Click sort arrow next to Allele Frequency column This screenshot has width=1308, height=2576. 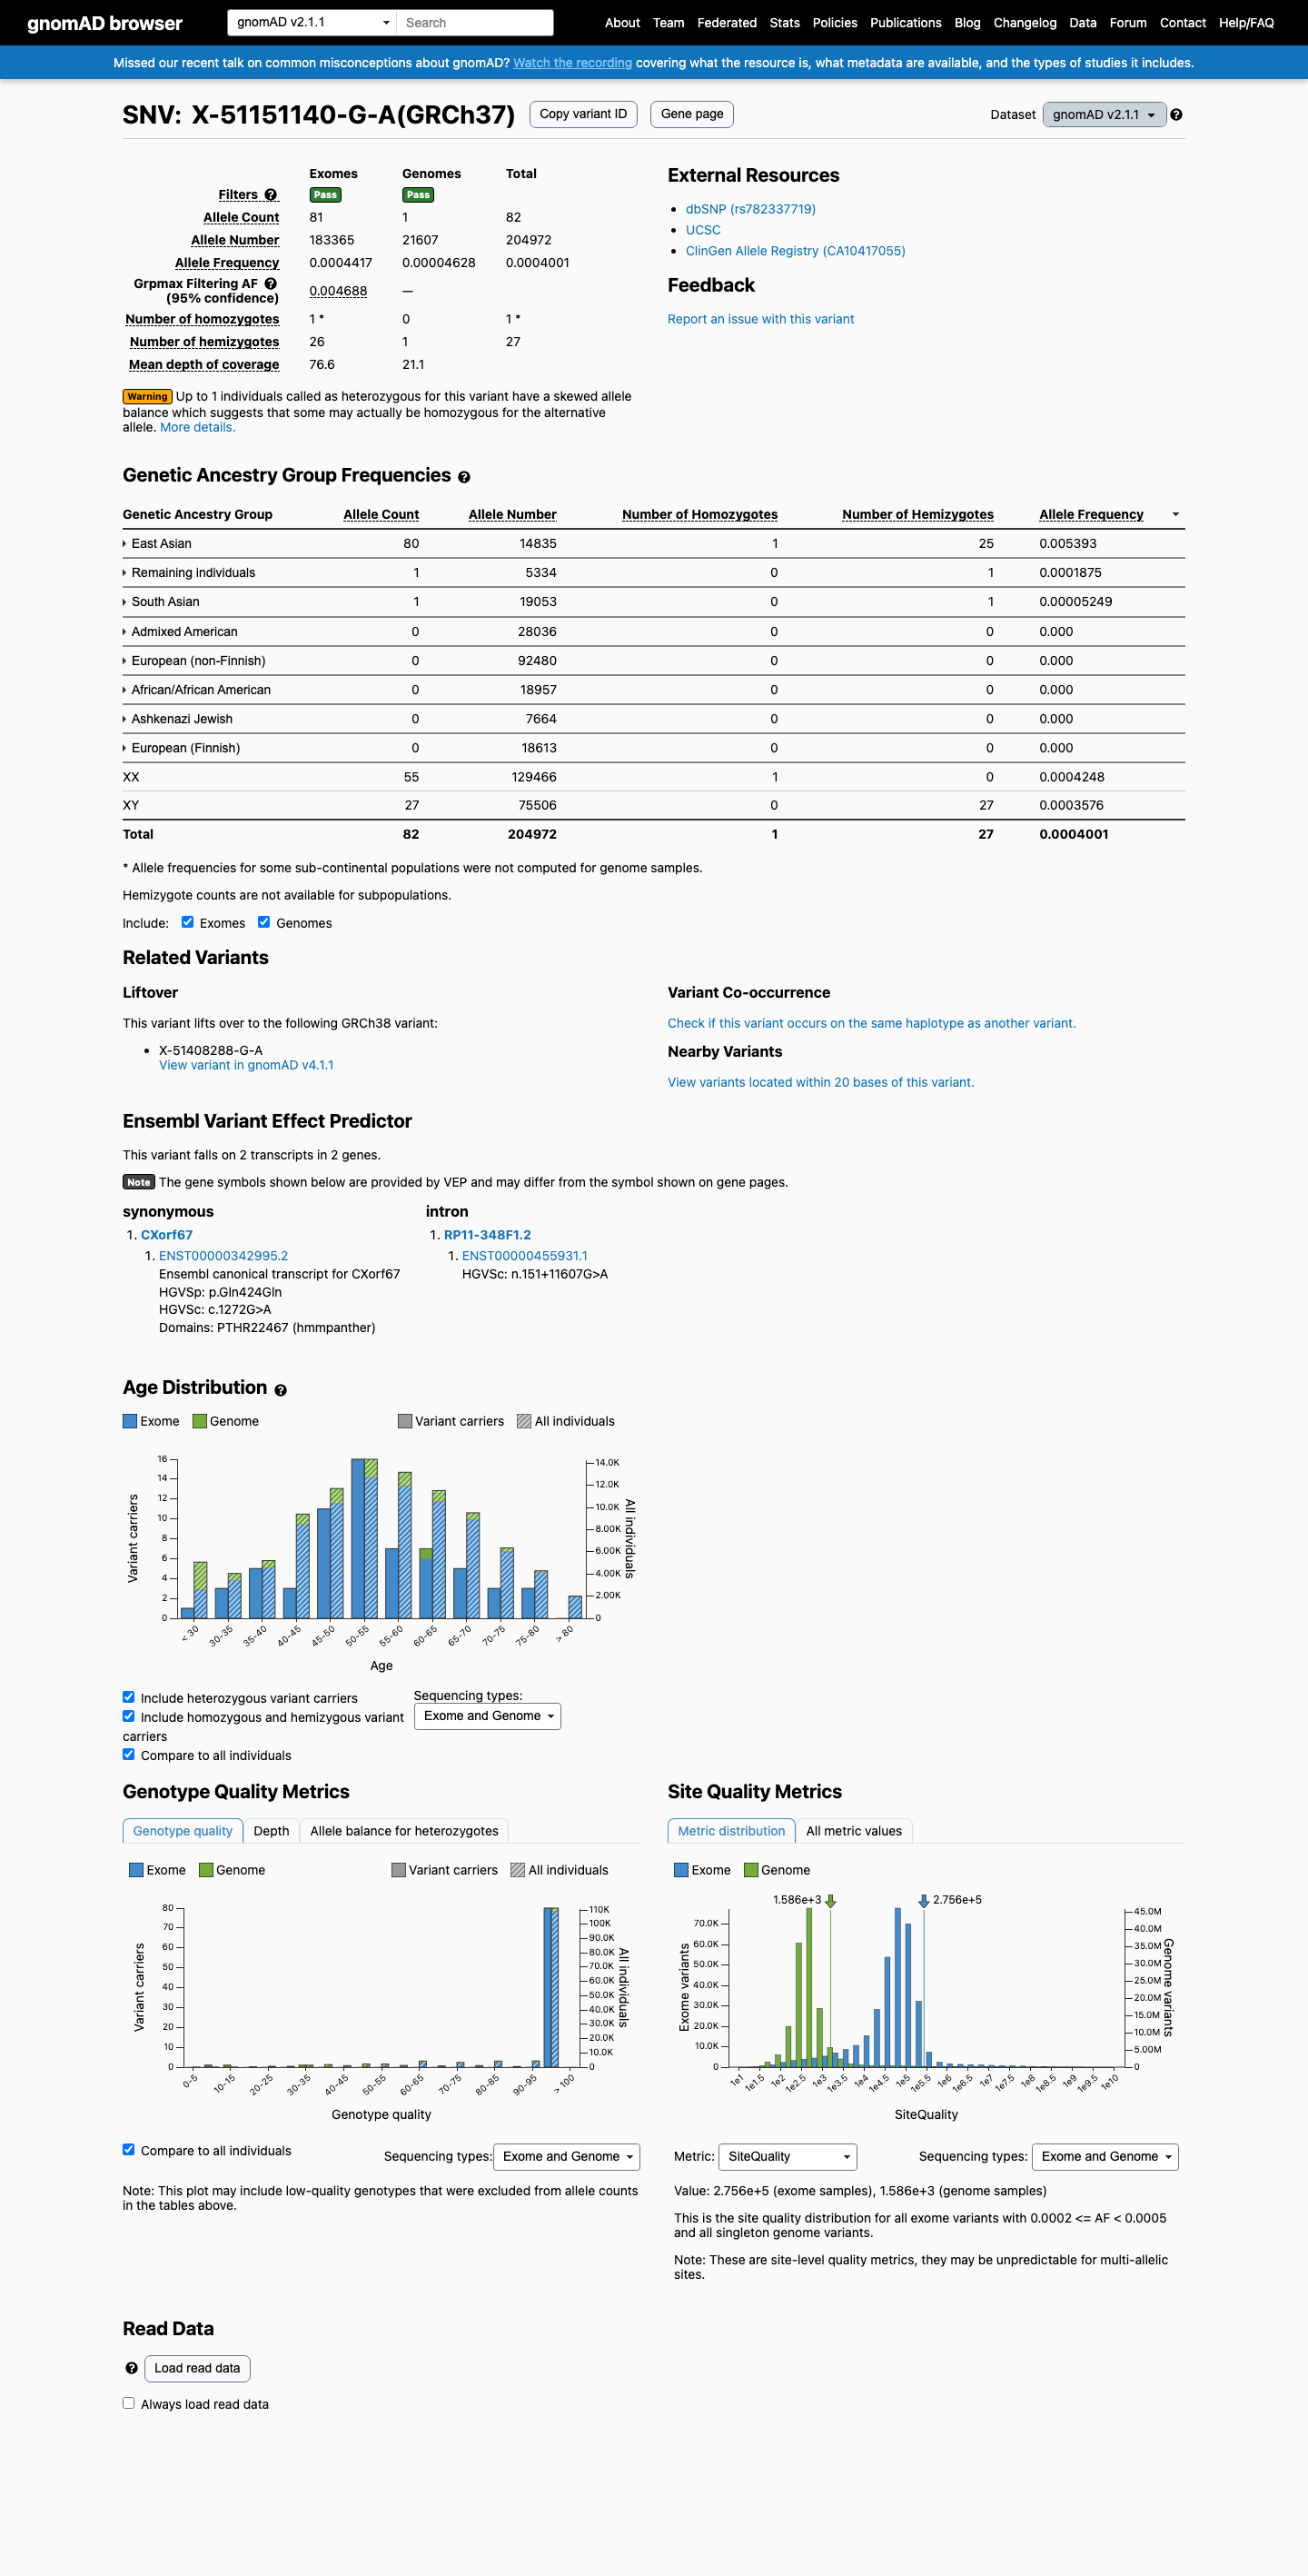pos(1175,514)
